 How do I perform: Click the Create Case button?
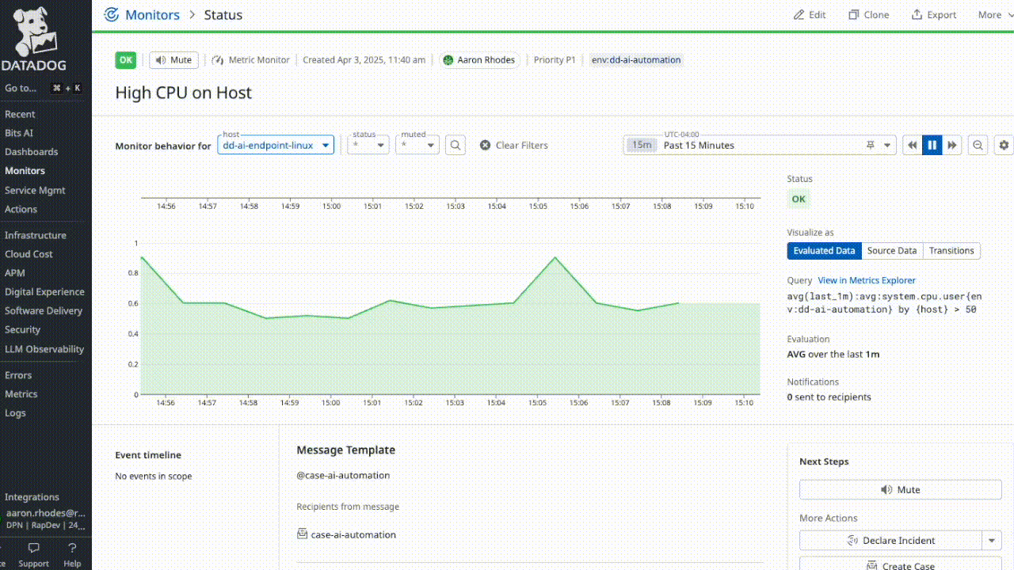900,565
